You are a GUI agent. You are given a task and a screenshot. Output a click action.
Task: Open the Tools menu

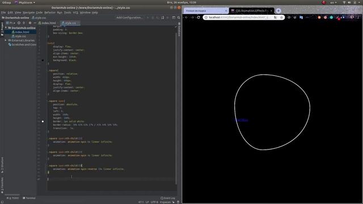67,12
